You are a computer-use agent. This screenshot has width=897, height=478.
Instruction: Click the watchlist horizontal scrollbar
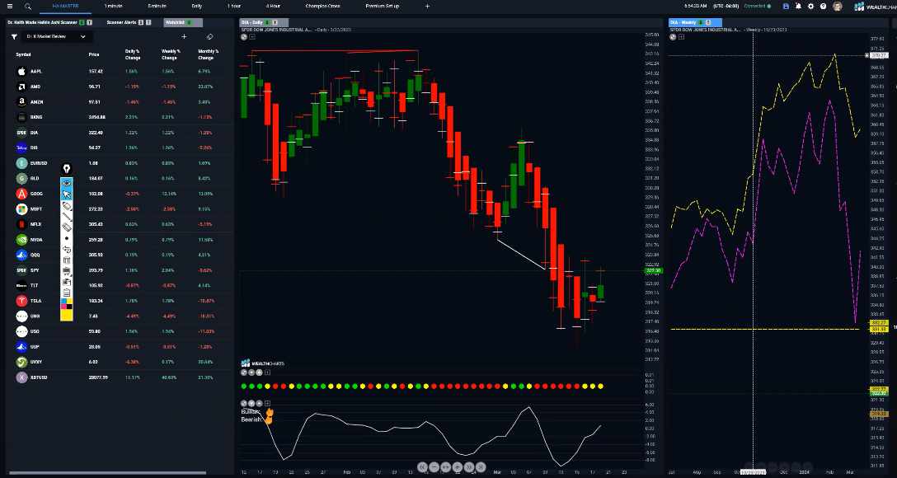pos(107,473)
